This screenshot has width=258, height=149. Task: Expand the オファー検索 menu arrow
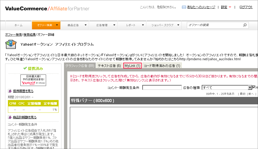(57, 25)
